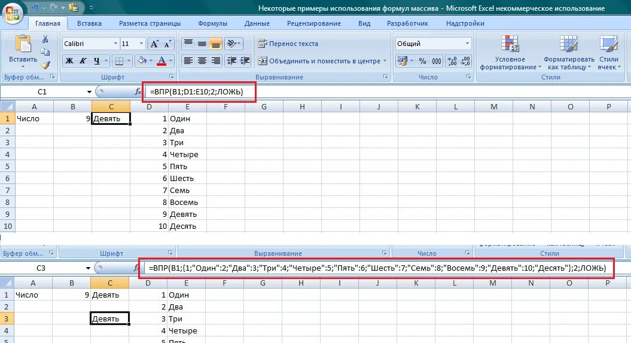Open the Calibri font name dropdown
Screen dimensions: 631x343
coord(115,44)
